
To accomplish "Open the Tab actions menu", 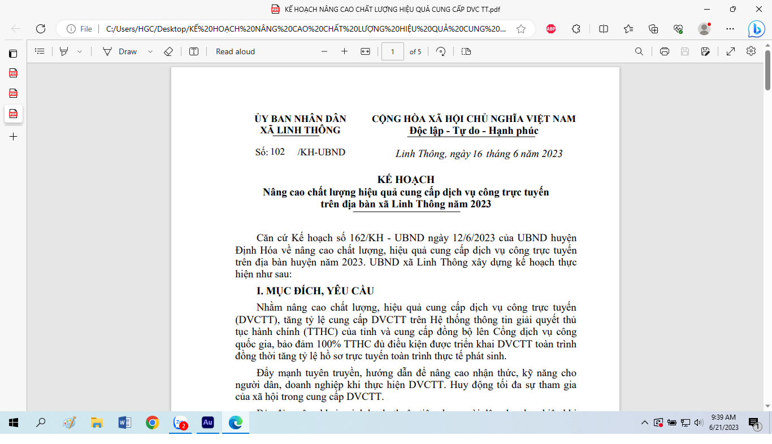I will pyautogui.click(x=13, y=54).
